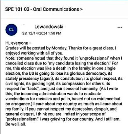Click the words "civil rights" in message

point(15,84)
